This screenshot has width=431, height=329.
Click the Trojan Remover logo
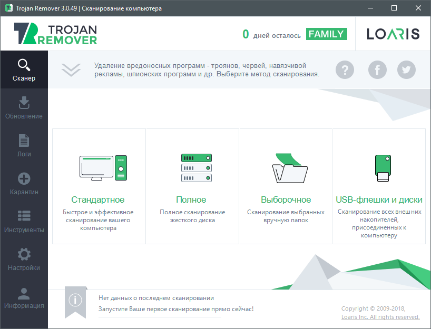point(55,34)
